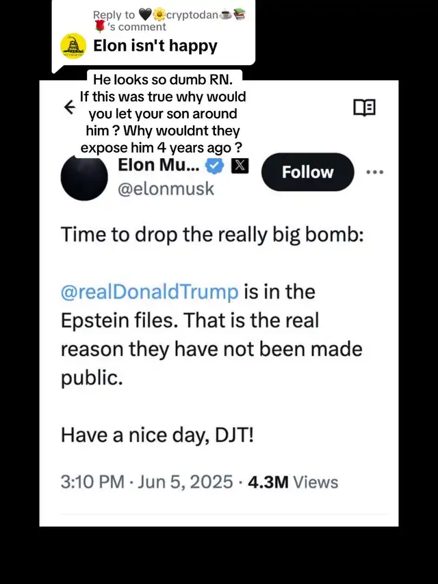Tap the round elonmusk profile avatar
Image resolution: width=438 pixels, height=584 pixels.
coord(83,177)
